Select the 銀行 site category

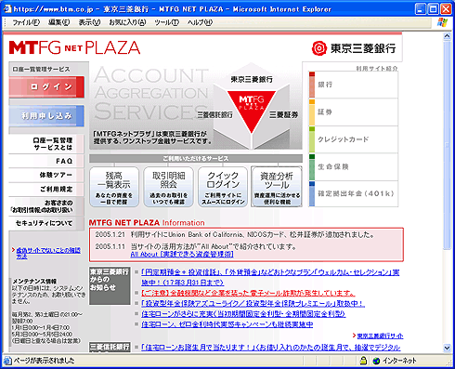coord(353,85)
